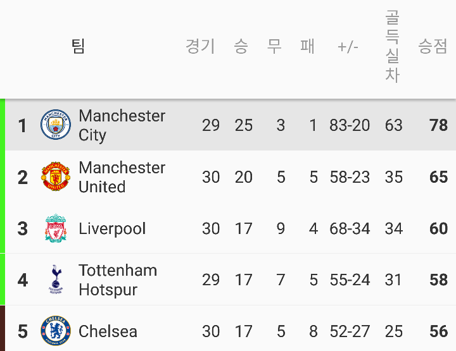
Task: Sort by the 승점 points column header
Action: (x=433, y=46)
